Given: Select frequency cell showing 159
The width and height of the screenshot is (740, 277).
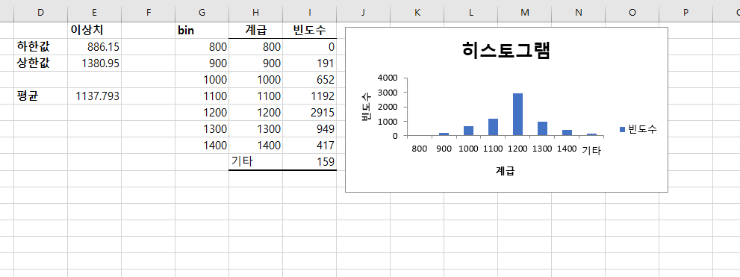Looking at the screenshot, I should click(x=310, y=162).
